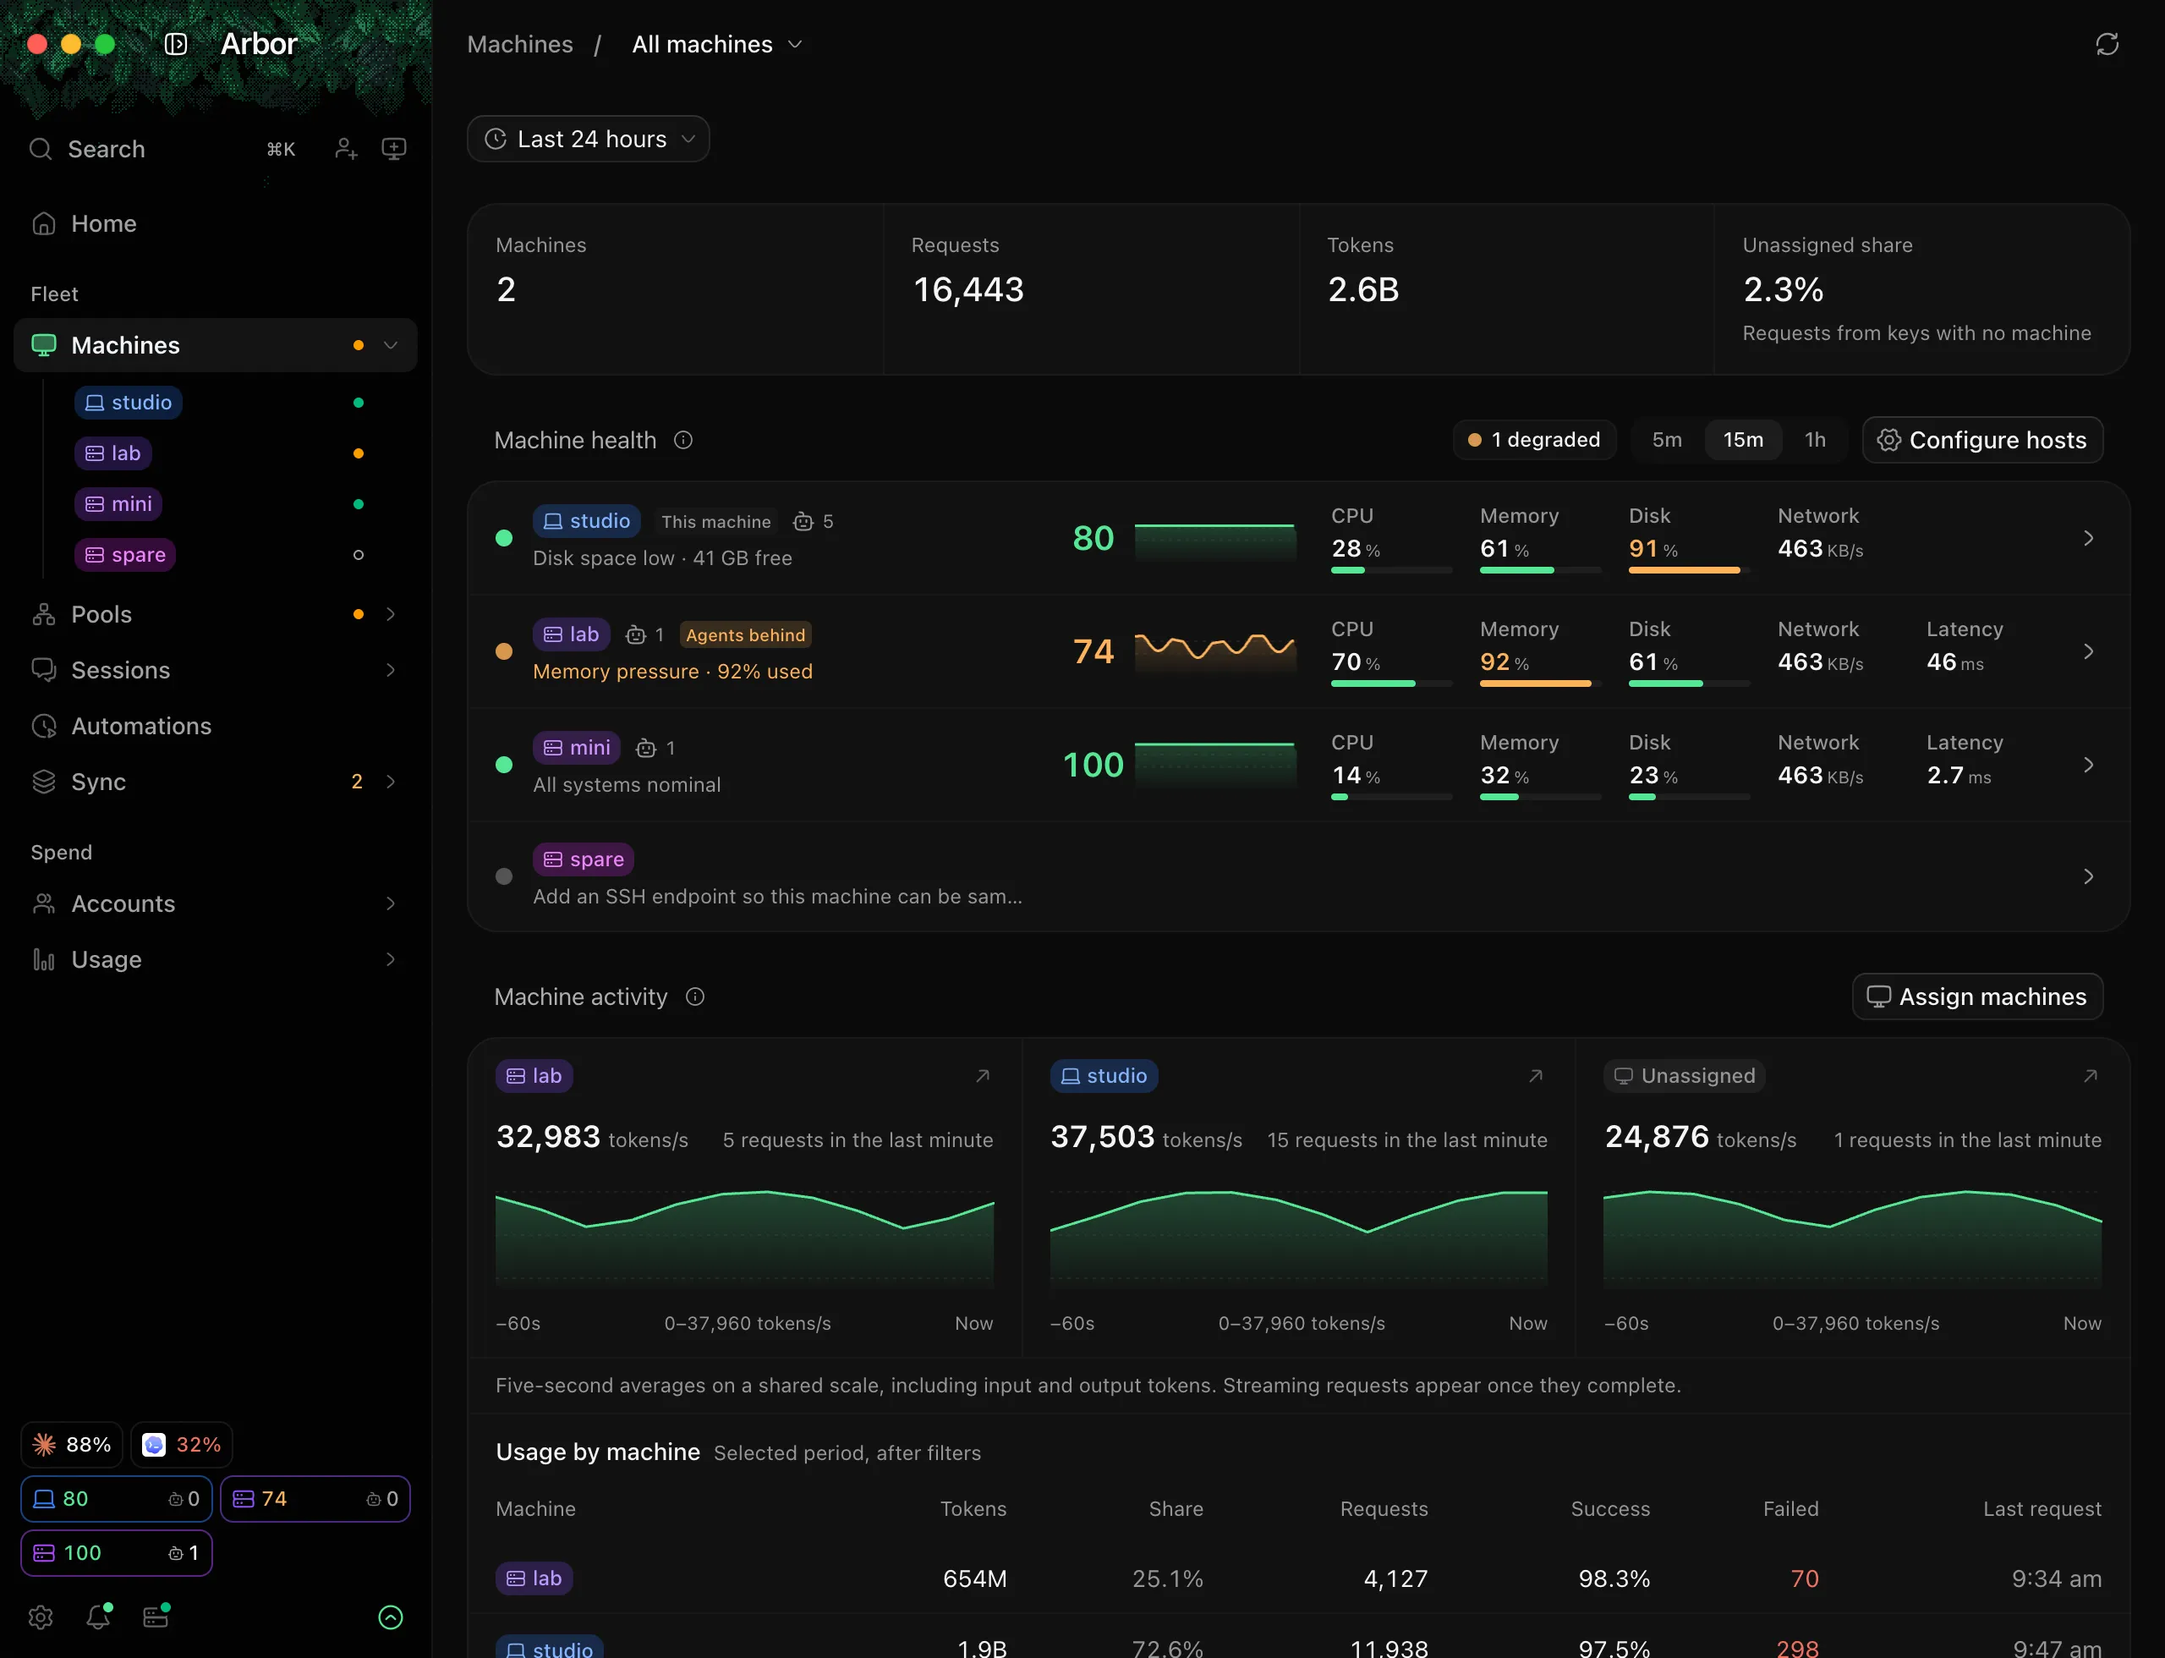Click the add machine icon beside search

click(x=394, y=149)
